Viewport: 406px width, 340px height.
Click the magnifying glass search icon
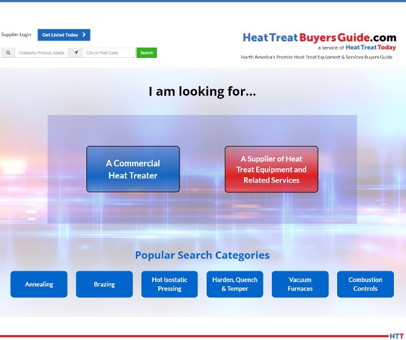tap(8, 53)
